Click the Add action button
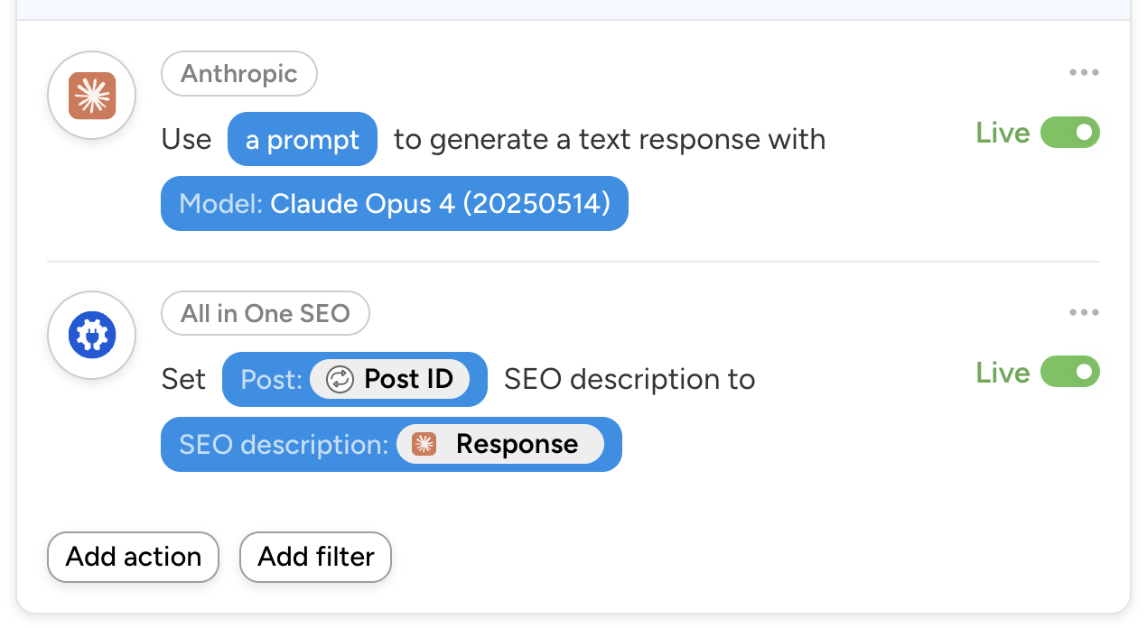This screenshot has height=628, width=1147. click(133, 557)
